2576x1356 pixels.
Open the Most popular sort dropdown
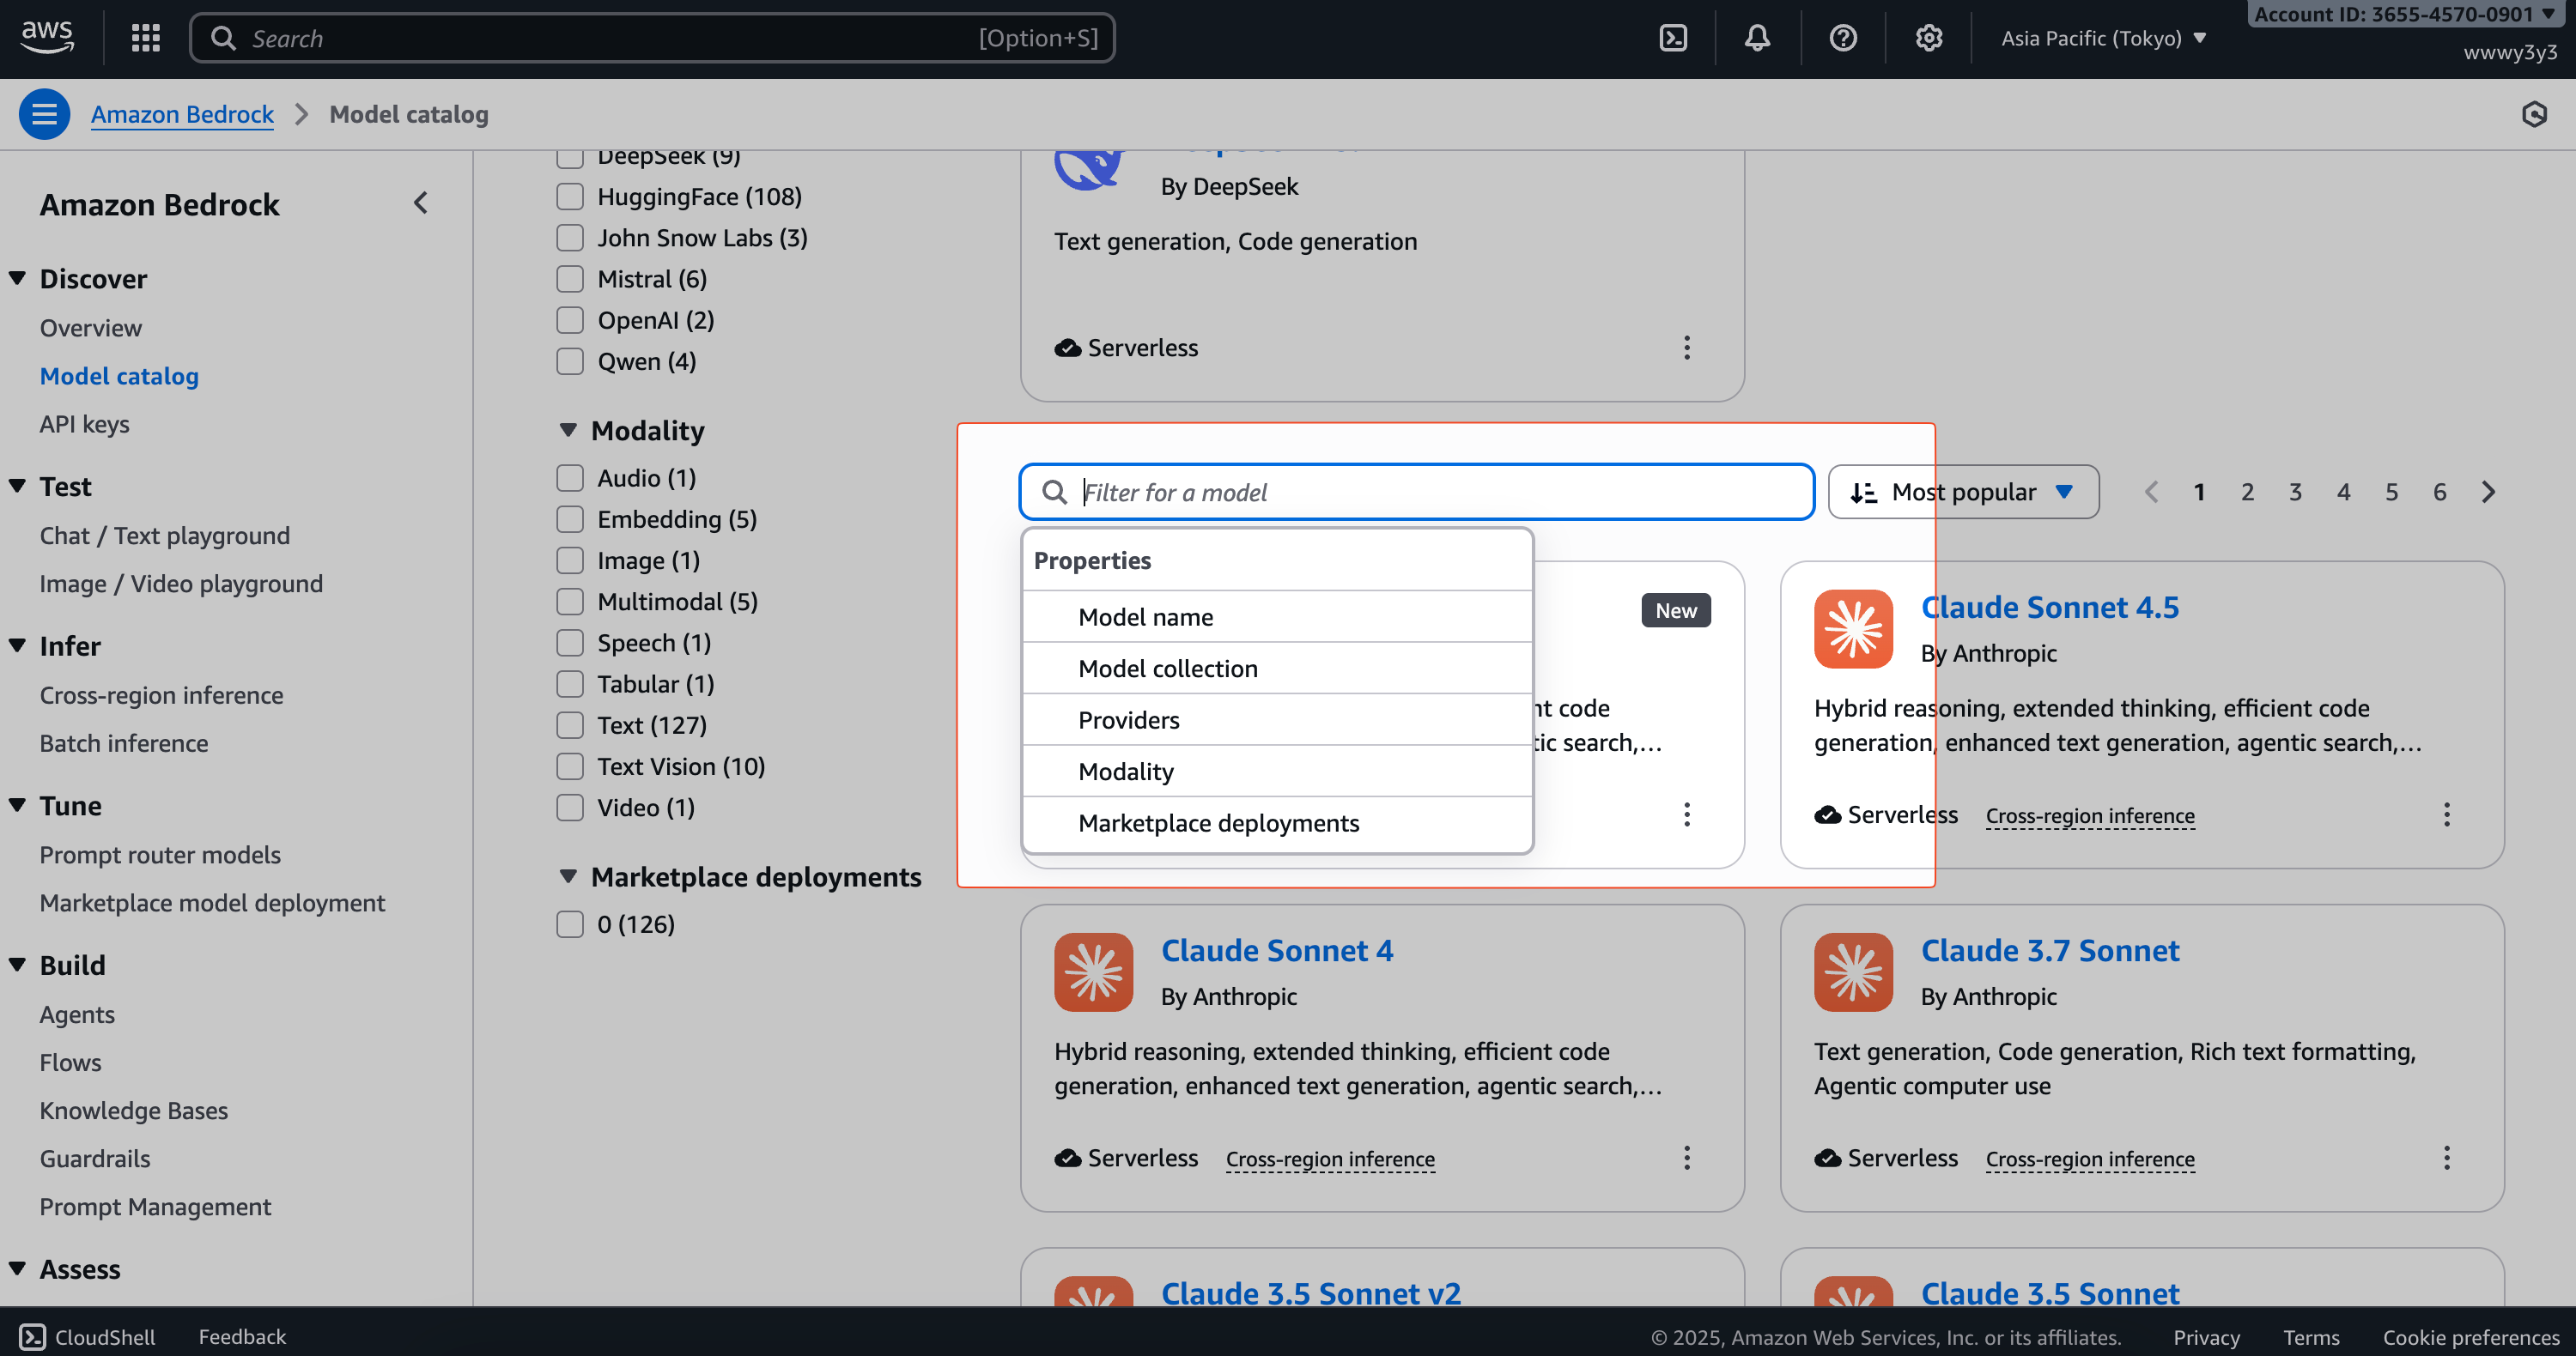coord(1963,491)
